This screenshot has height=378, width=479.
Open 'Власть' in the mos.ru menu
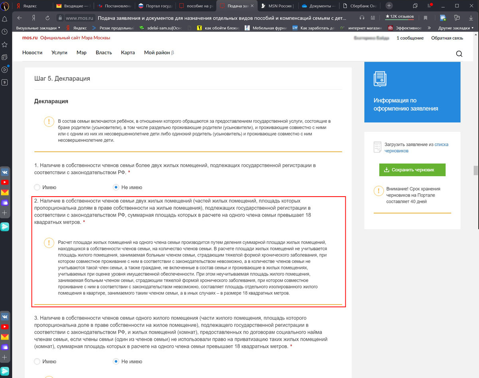click(104, 52)
